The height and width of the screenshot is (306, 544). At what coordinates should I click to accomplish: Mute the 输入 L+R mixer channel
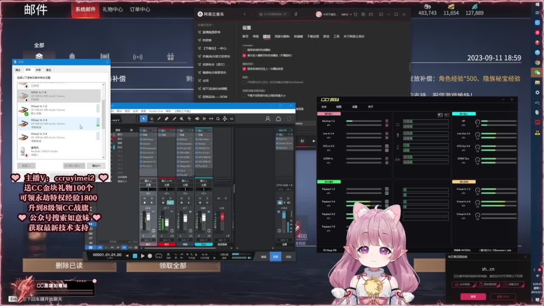pyautogui.click(x=164, y=198)
